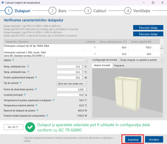Click help icon next to Șablon
This screenshot has width=167, height=144.
(13, 60)
